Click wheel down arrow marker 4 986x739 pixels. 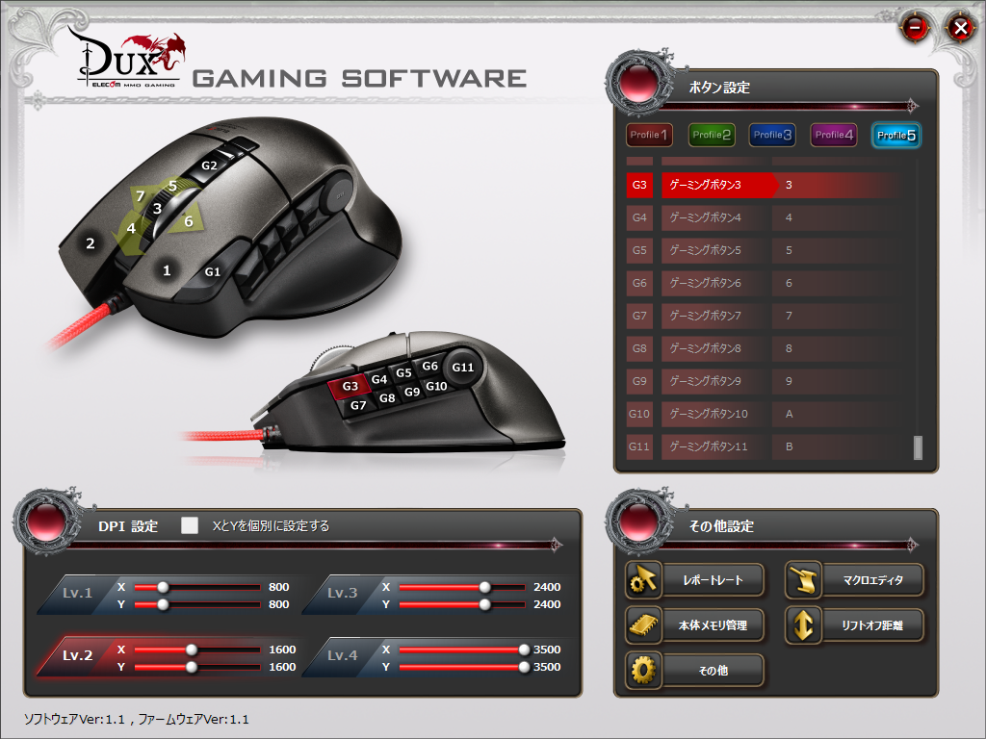[x=131, y=229]
